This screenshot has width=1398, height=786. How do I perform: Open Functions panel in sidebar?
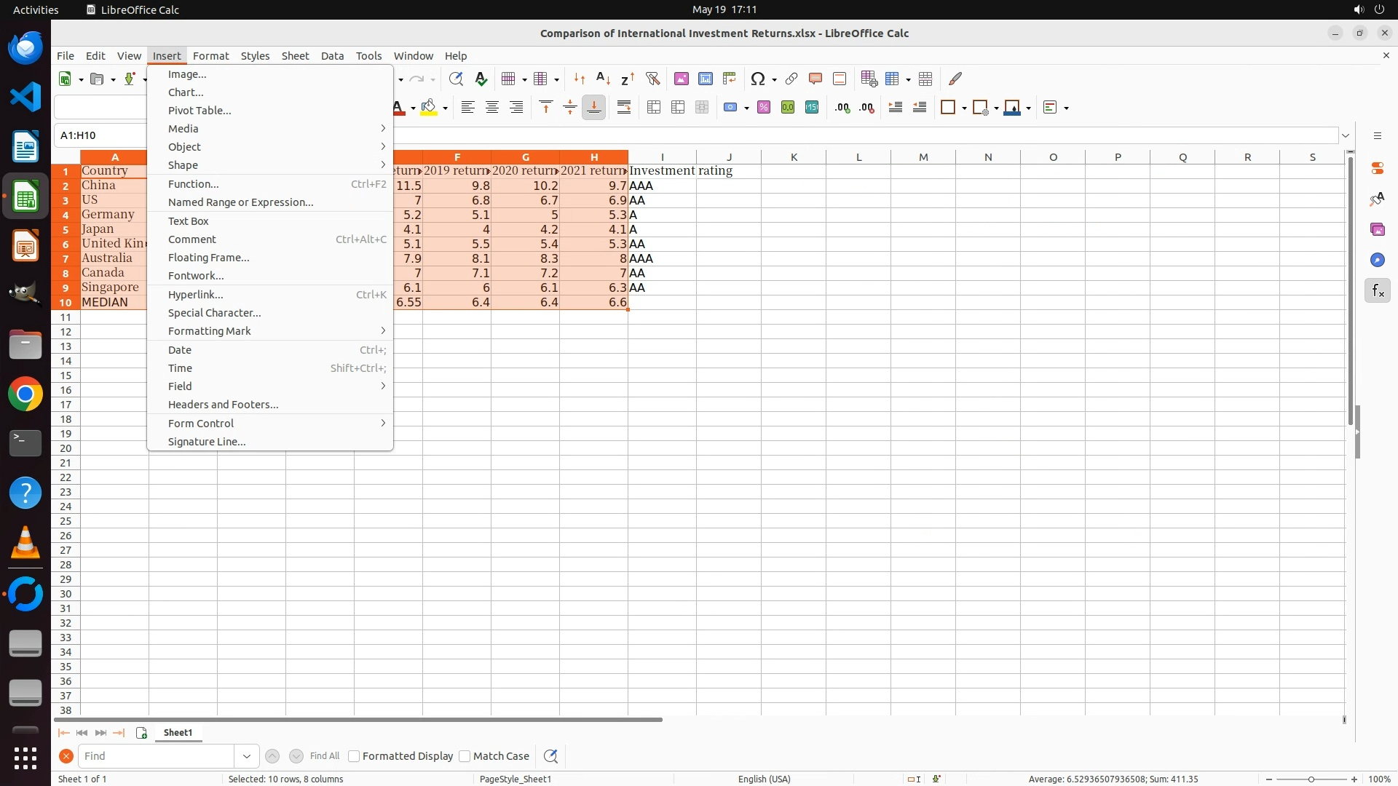(1377, 291)
